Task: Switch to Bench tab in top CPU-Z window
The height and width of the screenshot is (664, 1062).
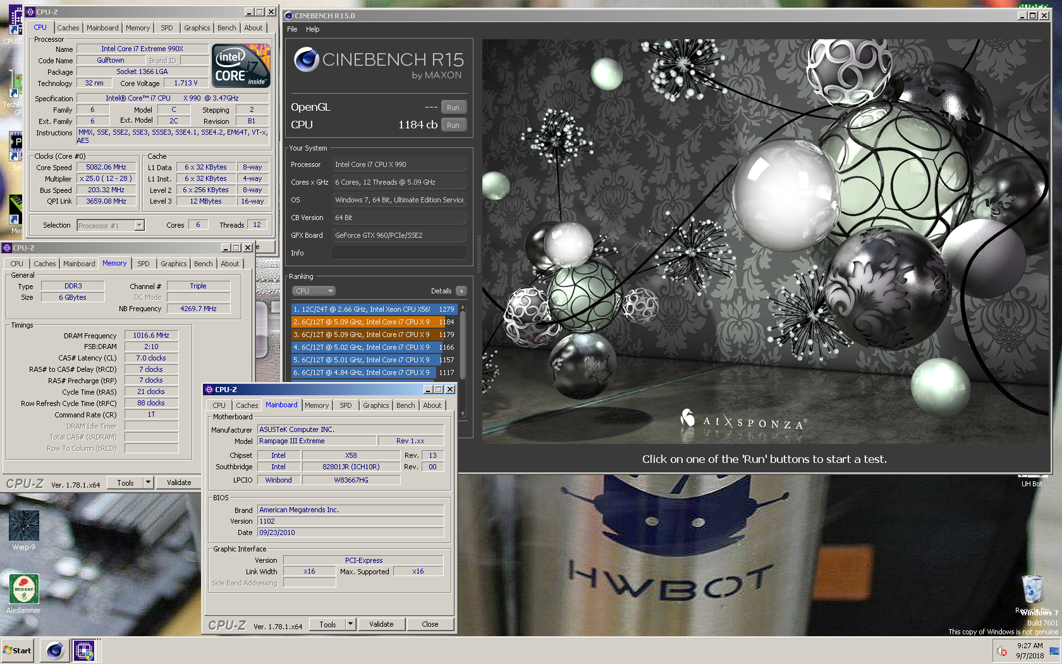Action: point(227,28)
